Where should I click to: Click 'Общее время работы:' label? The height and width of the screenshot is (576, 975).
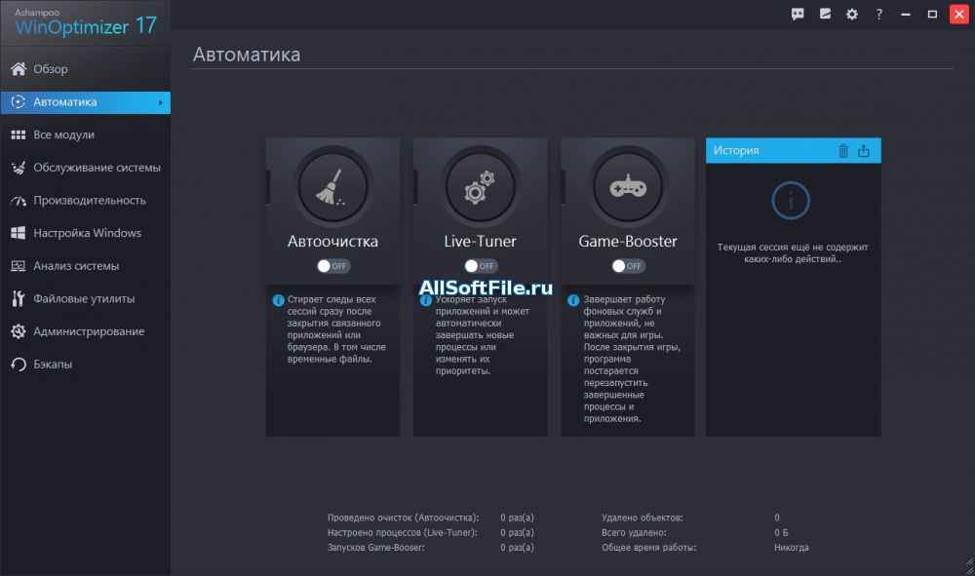point(648,548)
